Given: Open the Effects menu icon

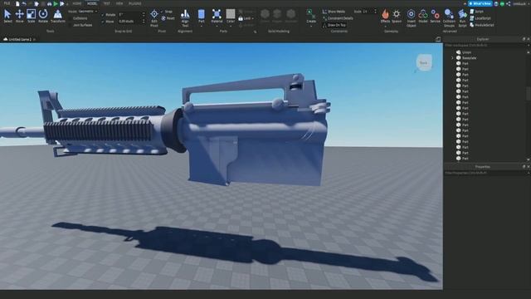Looking at the screenshot, I should click(385, 14).
